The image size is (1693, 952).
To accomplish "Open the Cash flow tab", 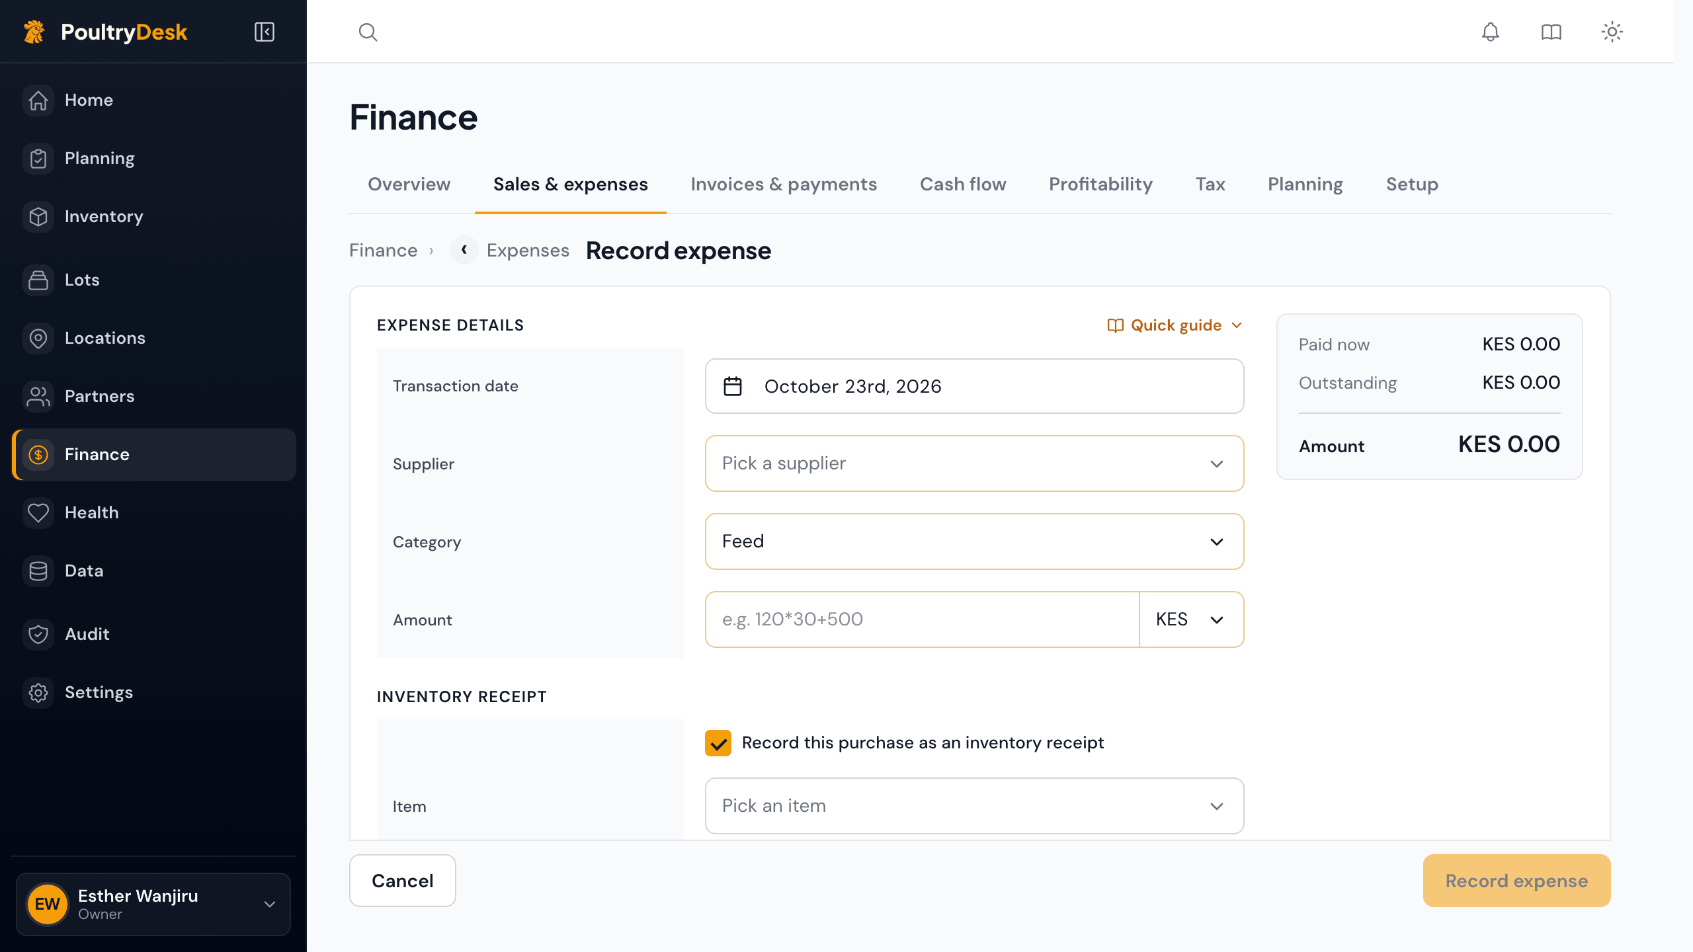I will pos(963,184).
